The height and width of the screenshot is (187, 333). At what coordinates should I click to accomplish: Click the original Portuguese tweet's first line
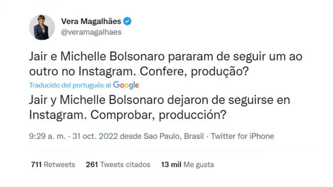coord(166,56)
